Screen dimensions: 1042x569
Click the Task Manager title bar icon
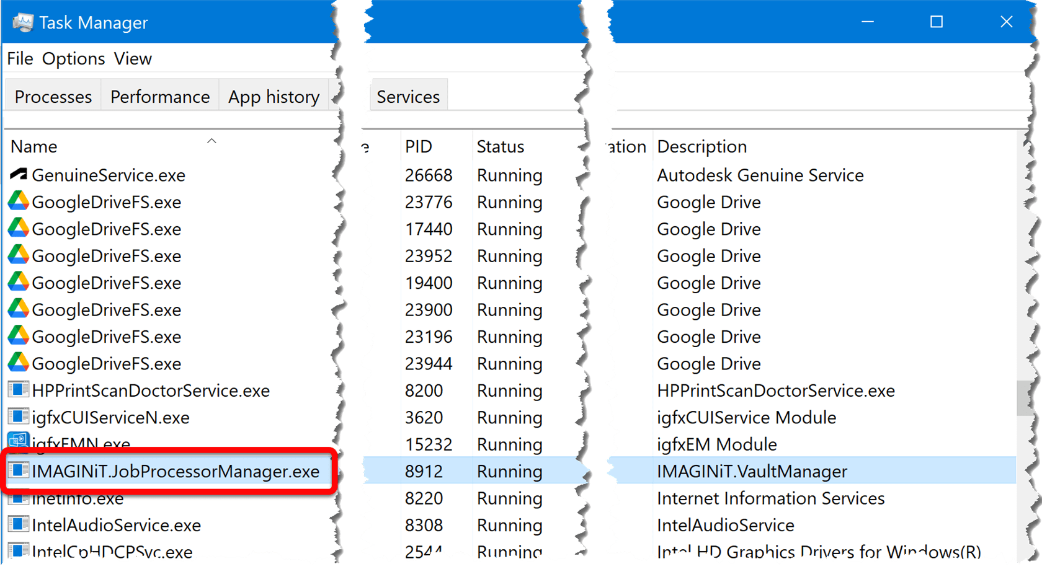(x=23, y=22)
